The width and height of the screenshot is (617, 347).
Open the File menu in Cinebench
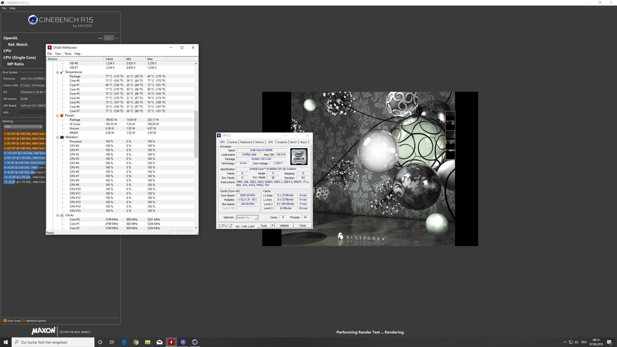click(x=4, y=8)
